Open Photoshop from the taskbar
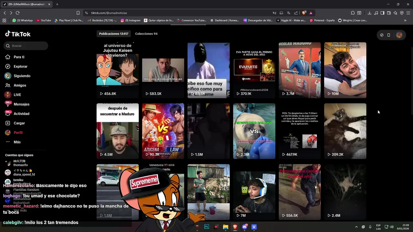Screen dimensions: 413x232 207,227
